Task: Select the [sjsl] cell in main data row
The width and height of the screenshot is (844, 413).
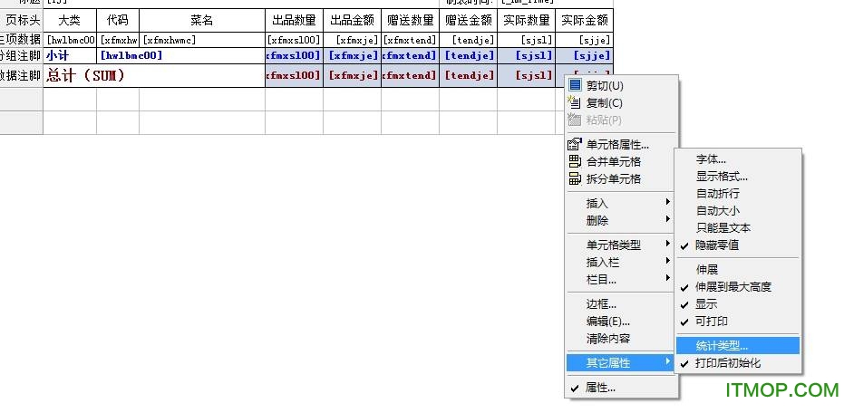Action: pos(527,40)
